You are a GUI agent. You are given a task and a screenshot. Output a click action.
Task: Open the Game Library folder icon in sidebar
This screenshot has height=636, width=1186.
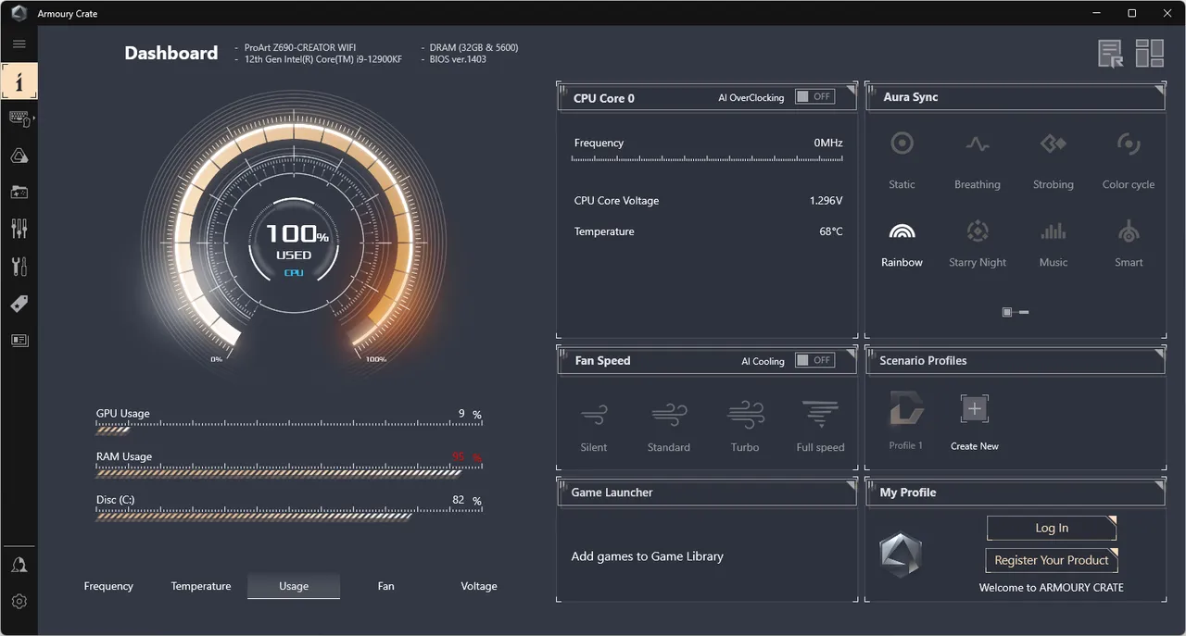(x=19, y=193)
